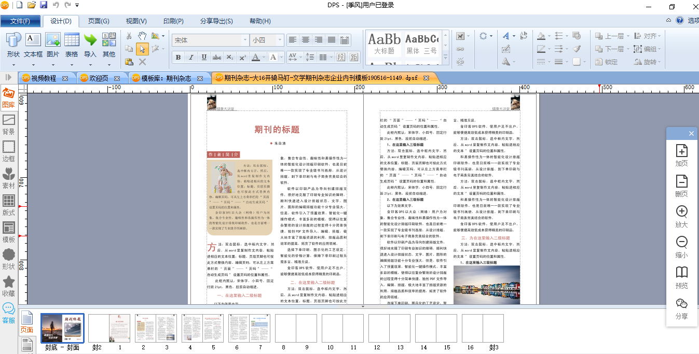Click the 导入 import tool
The image size is (699, 354).
[89, 44]
